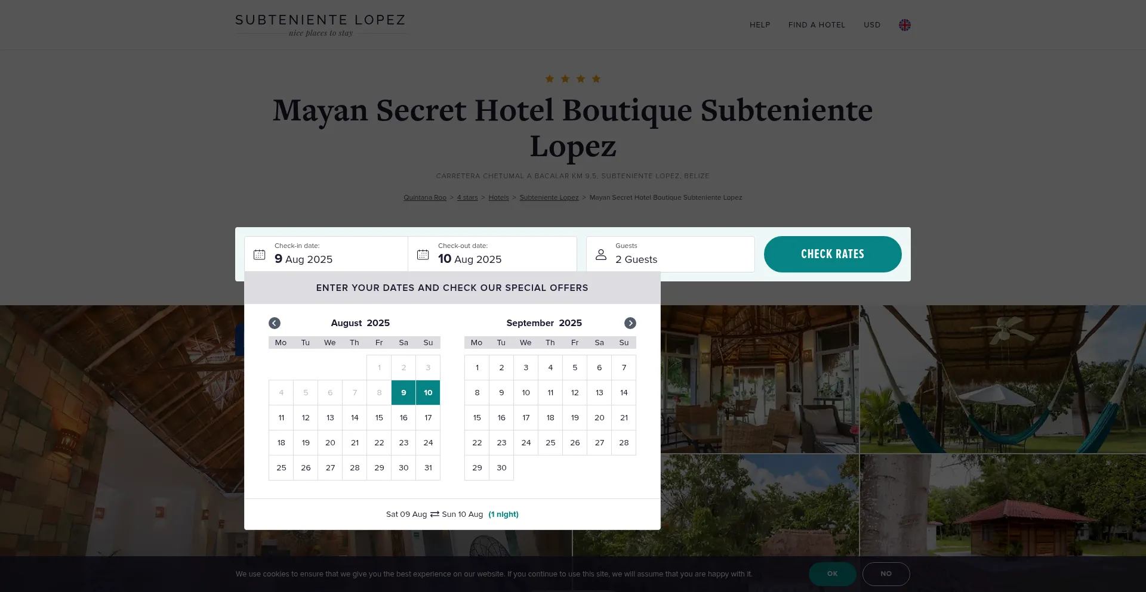
Task: Select August 28 in calendar
Action: 355,468
